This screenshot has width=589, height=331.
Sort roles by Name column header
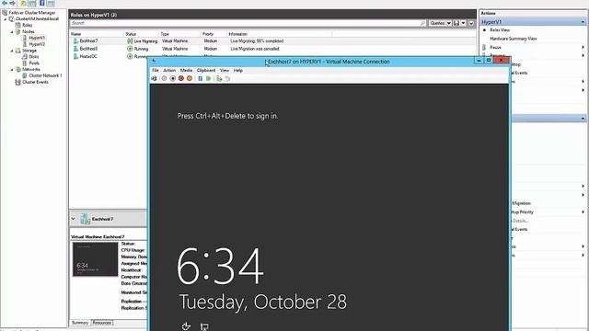(75, 34)
